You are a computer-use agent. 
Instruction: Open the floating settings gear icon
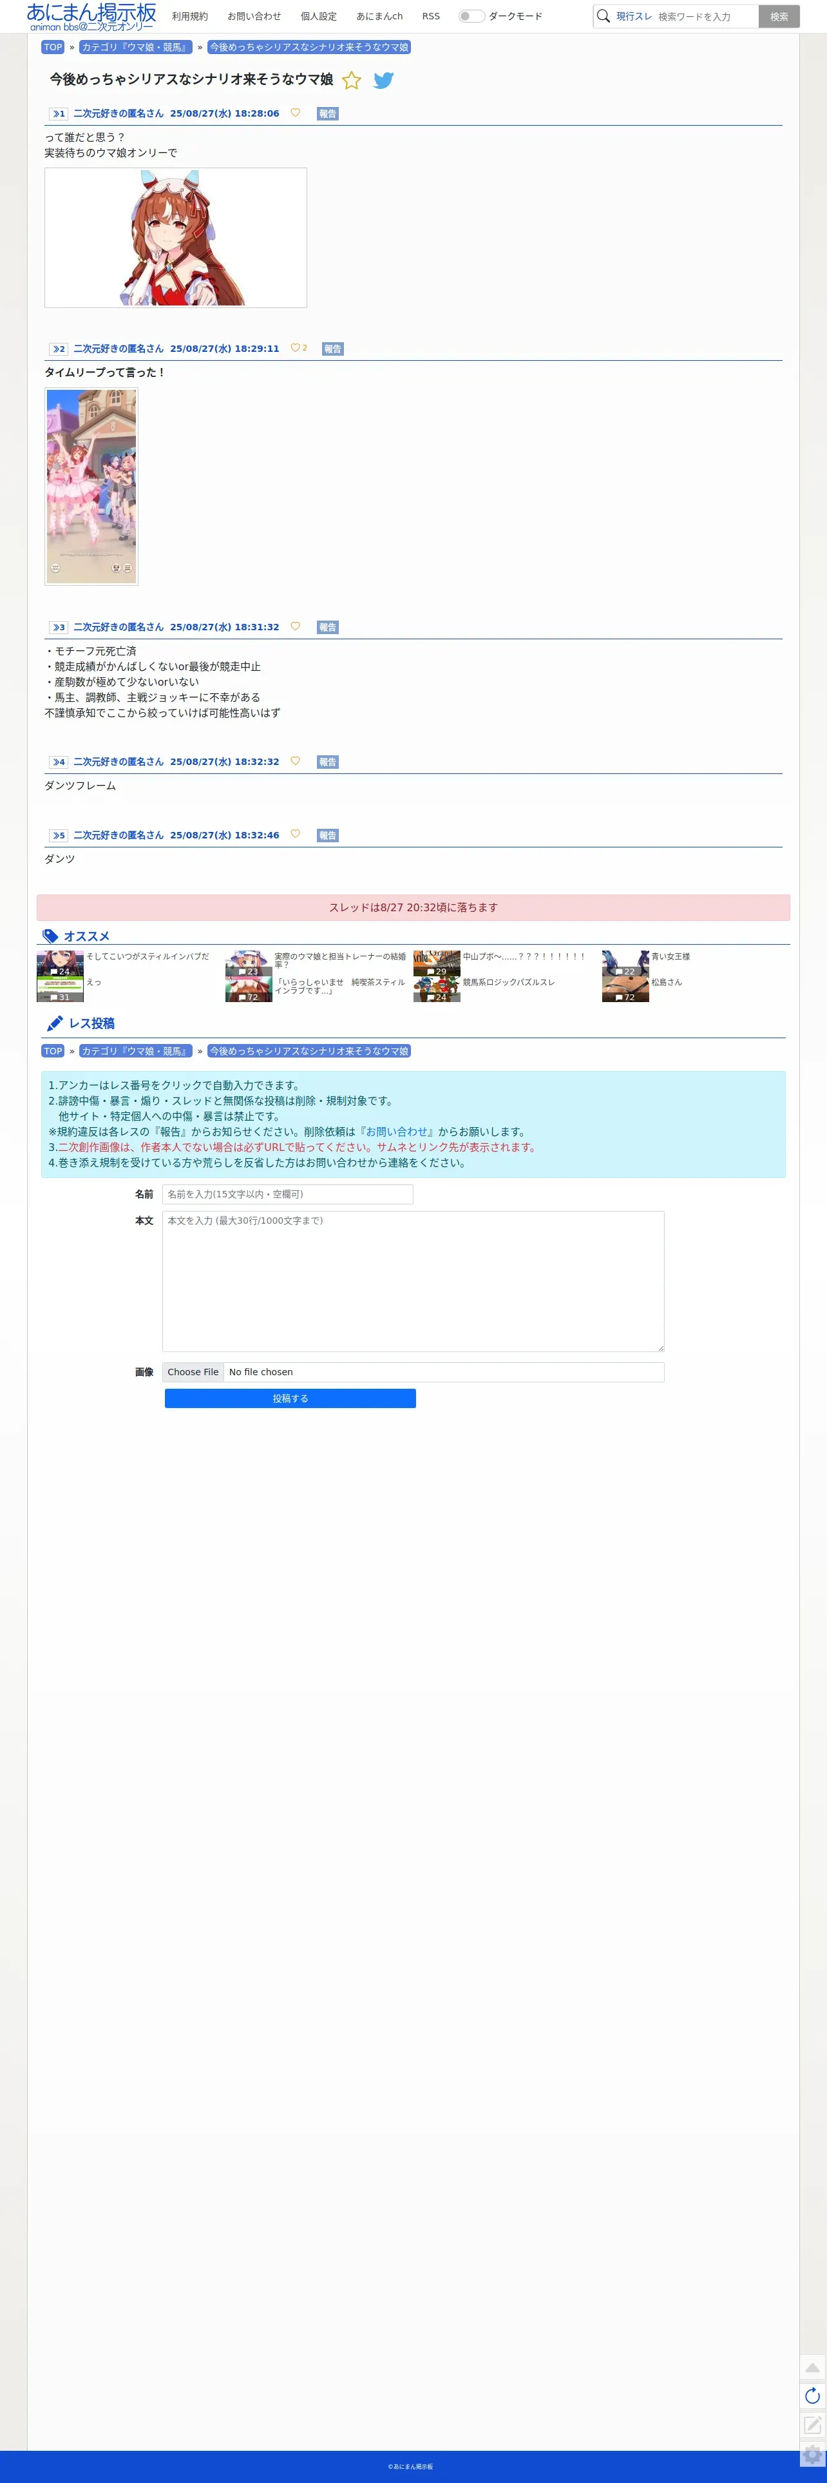pyautogui.click(x=813, y=2454)
